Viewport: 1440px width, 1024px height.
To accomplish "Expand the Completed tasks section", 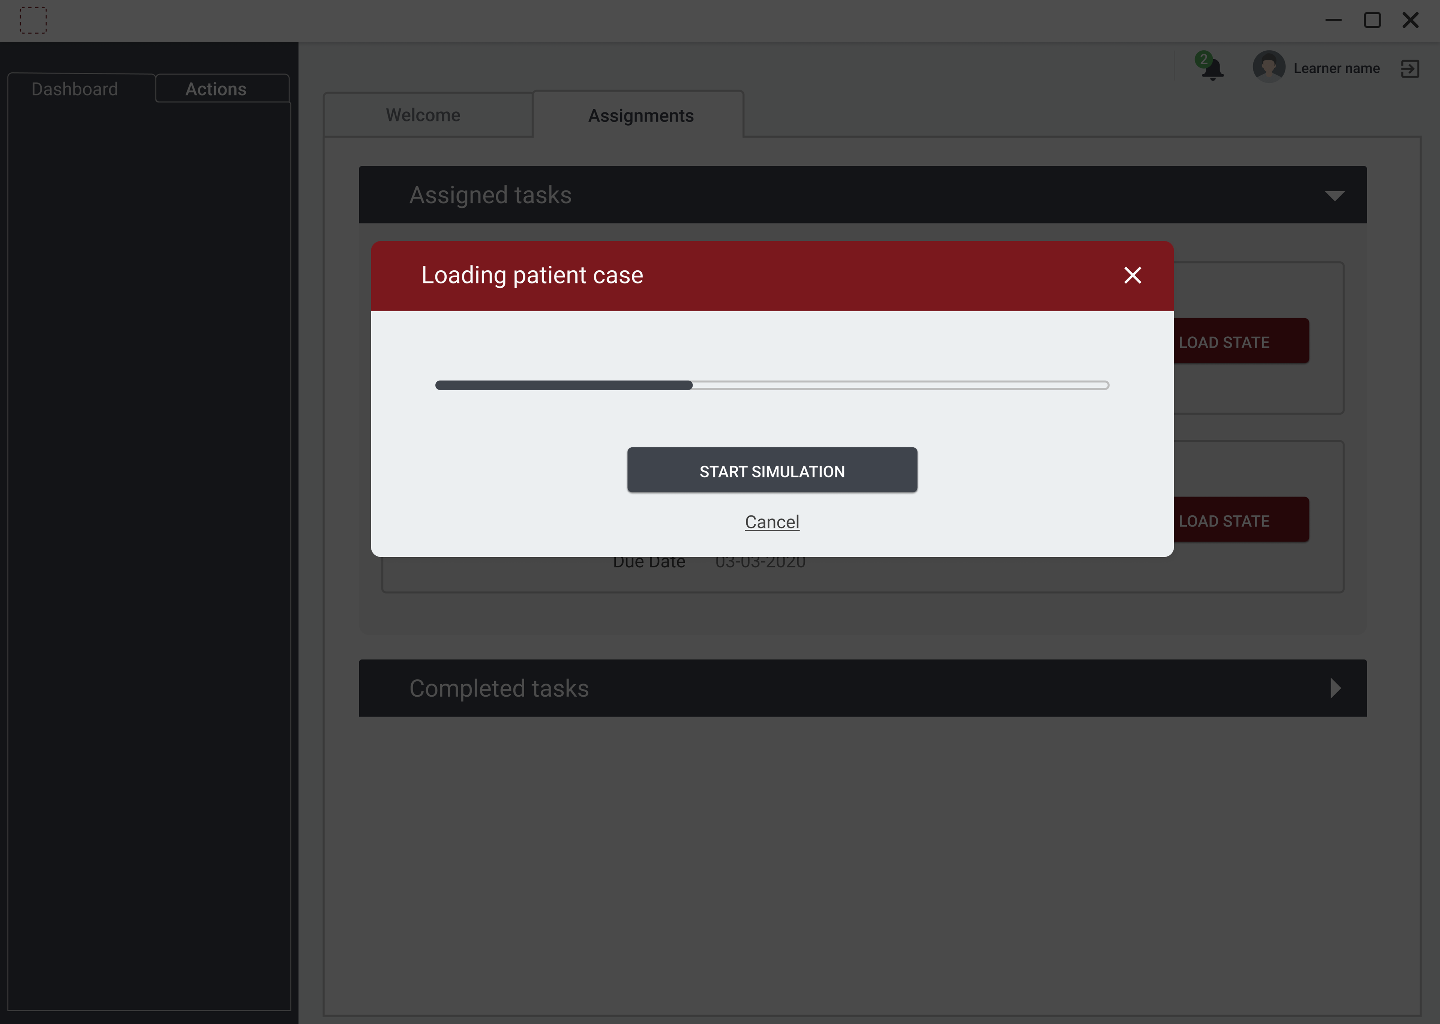I will (x=1335, y=688).
